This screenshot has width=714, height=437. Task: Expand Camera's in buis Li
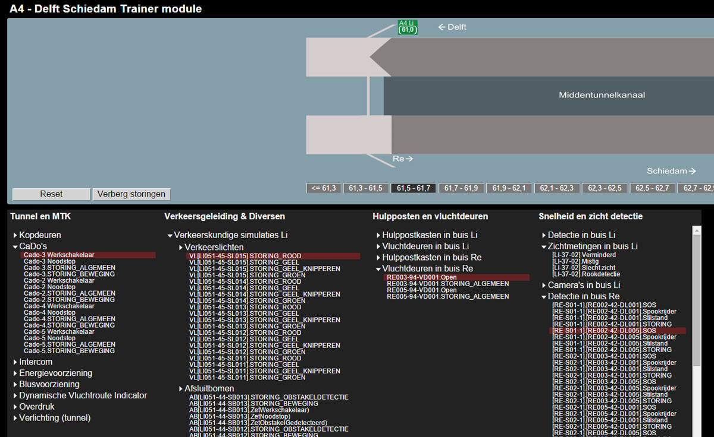click(x=583, y=286)
